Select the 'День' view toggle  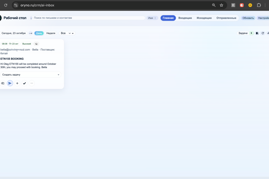pos(39,33)
